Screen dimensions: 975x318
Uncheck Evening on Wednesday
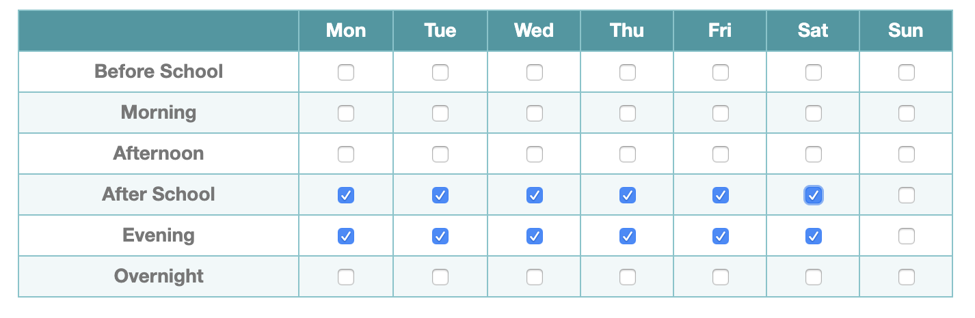[535, 236]
